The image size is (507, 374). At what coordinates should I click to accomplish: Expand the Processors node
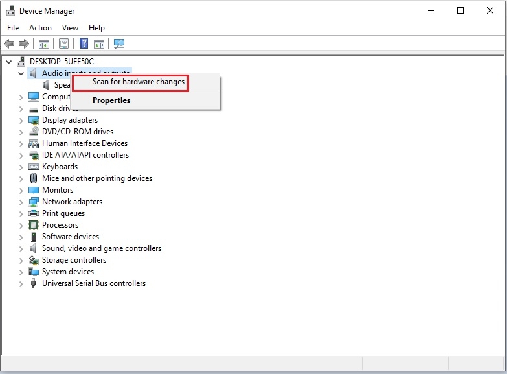(21, 226)
